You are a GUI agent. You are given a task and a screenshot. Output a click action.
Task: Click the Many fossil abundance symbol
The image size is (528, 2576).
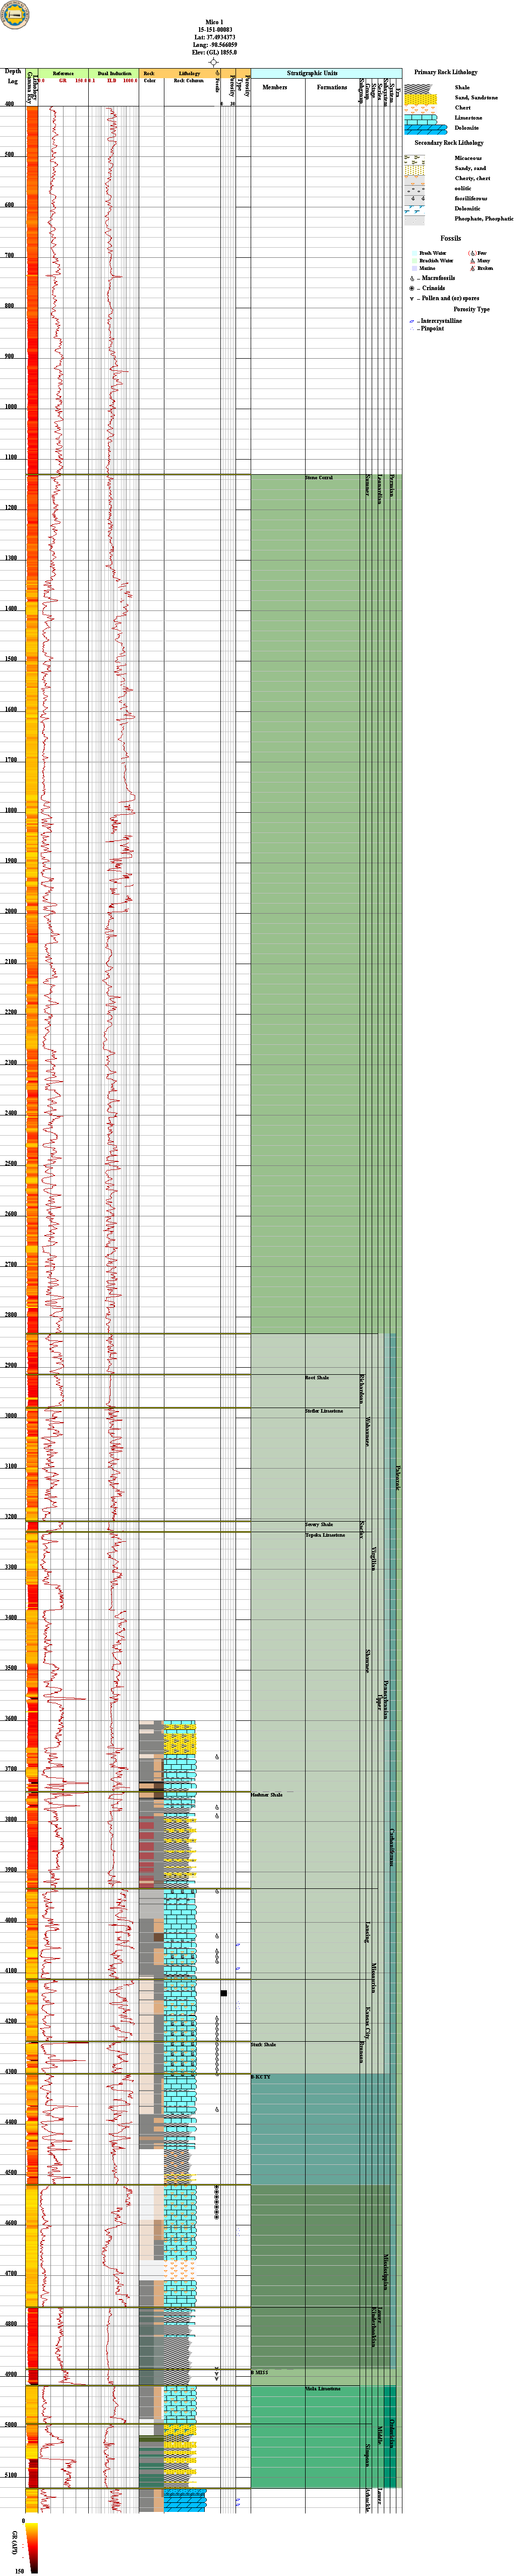[x=472, y=261]
